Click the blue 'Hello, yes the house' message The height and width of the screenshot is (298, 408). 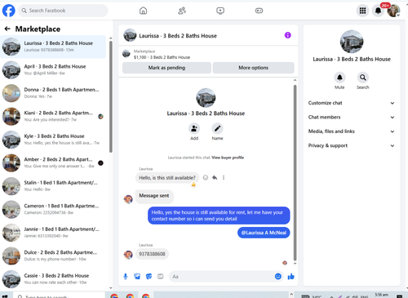[219, 216]
